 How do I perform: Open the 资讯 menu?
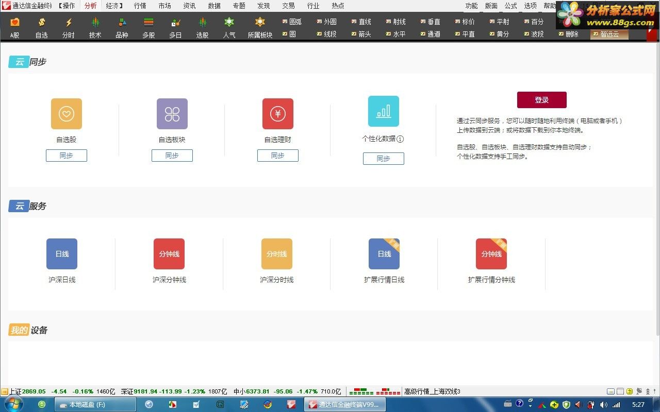pos(189,6)
